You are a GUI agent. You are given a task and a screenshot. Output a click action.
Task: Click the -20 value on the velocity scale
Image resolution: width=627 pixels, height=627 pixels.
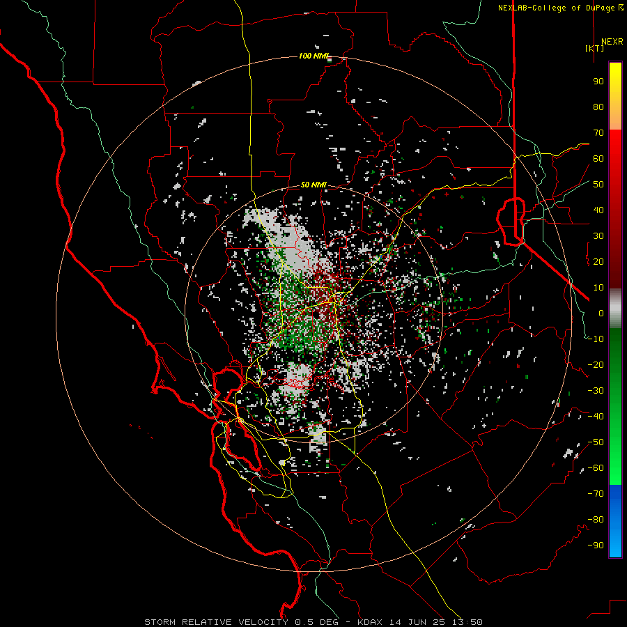596,365
